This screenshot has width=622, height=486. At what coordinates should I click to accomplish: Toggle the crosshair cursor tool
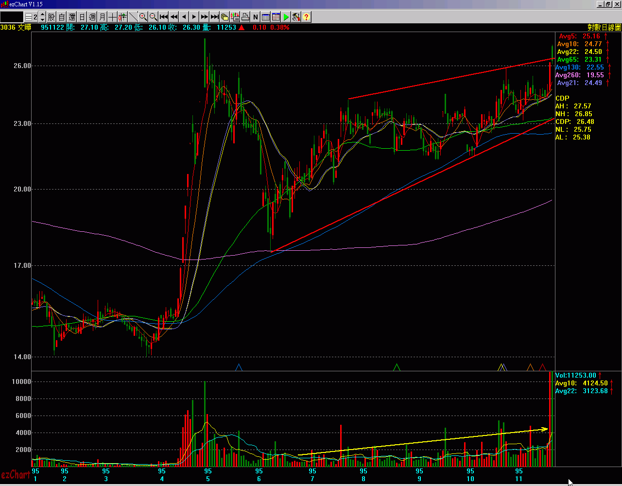tap(113, 17)
